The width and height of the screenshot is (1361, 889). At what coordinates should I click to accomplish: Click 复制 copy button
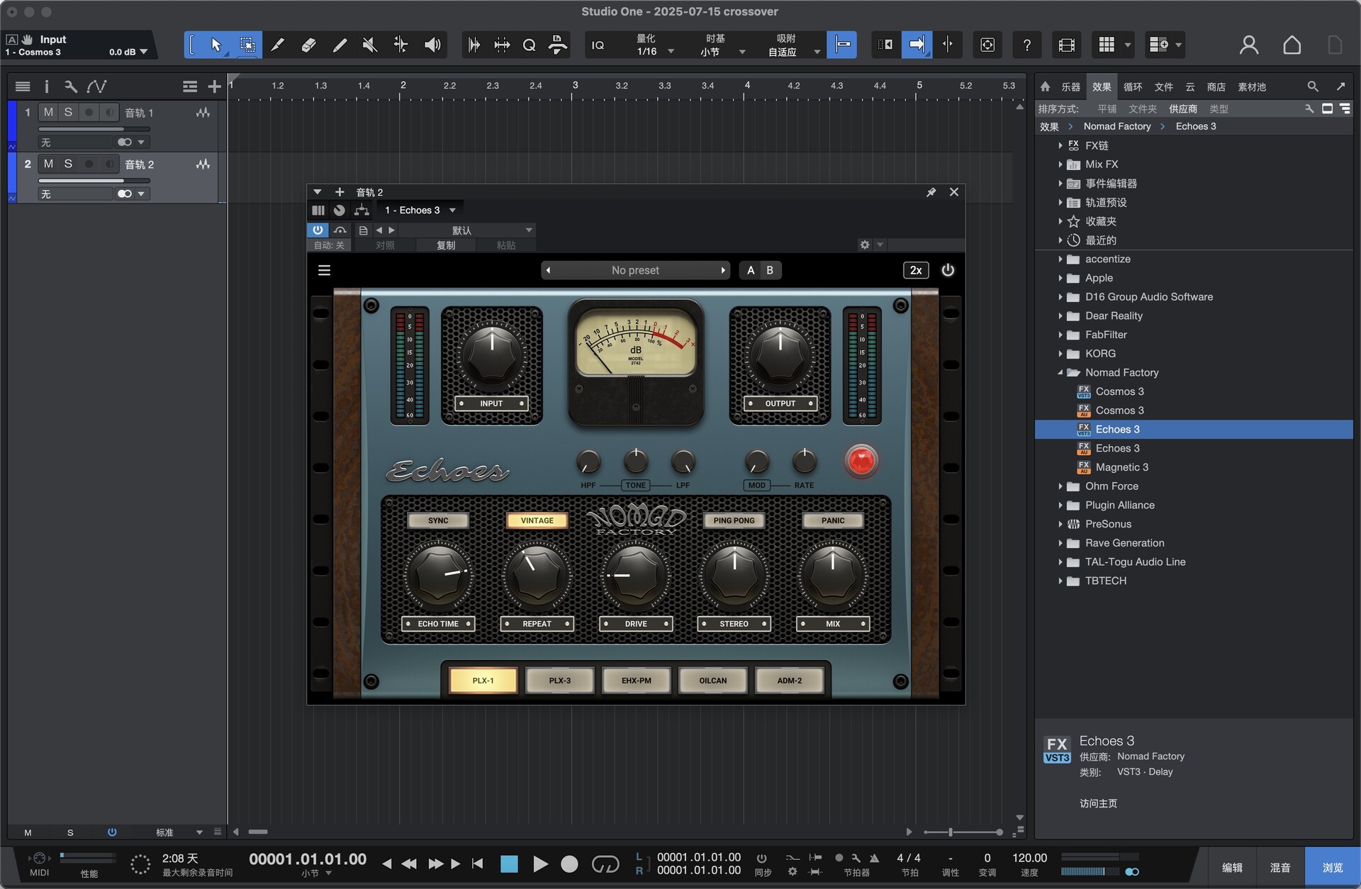(x=446, y=245)
